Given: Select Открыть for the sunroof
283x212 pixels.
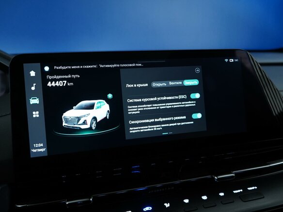Looking at the screenshot, I should tap(159, 84).
